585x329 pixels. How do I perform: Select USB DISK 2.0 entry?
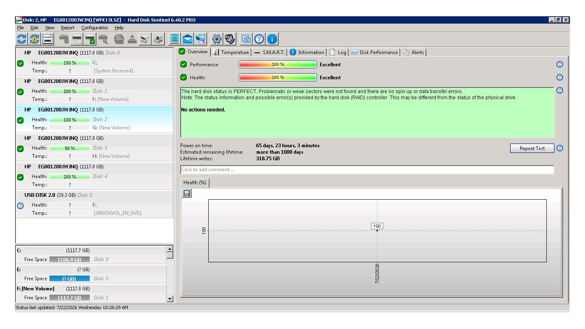coord(94,204)
